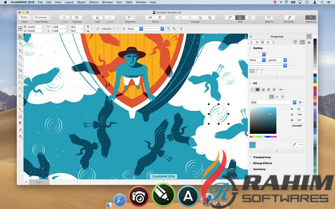Image resolution: width=335 pixels, height=209 pixels.
Task: Toggle the lock ratio button
Action: tap(92, 28)
